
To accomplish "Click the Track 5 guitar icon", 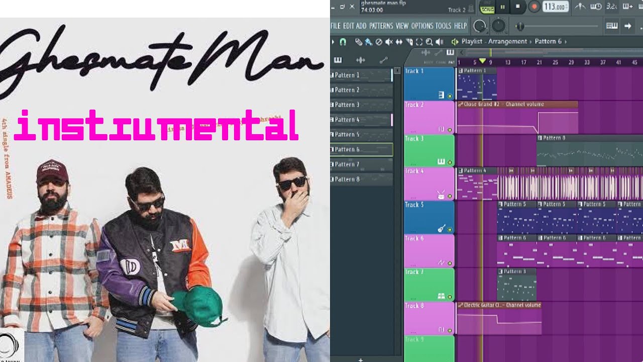I will 442,229.
